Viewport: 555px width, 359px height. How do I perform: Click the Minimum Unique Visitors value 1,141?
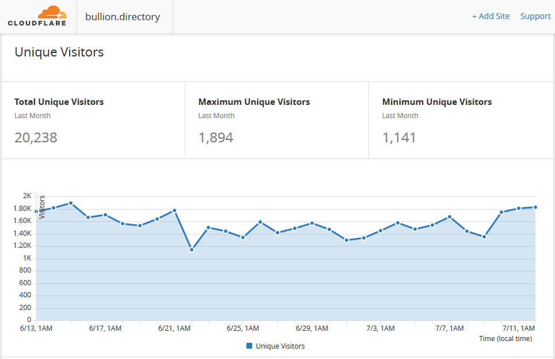[399, 138]
